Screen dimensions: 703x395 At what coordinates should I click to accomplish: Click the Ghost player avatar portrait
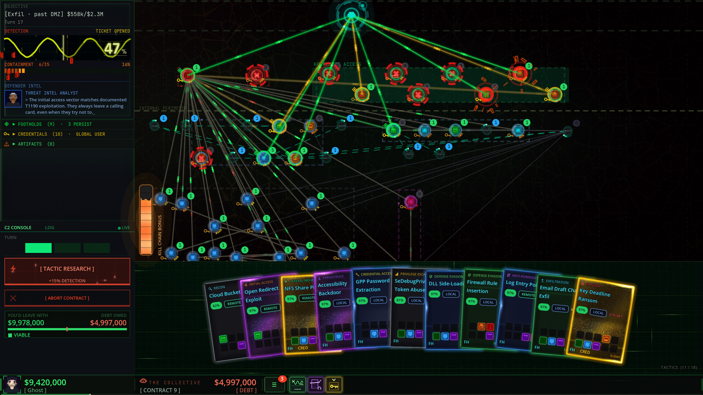[12, 384]
